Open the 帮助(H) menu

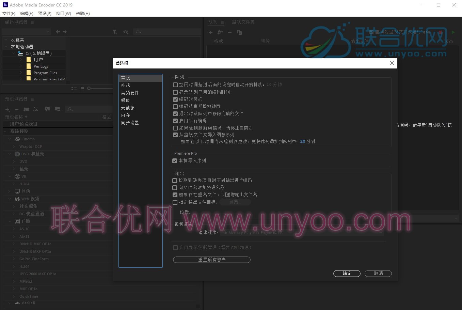click(x=83, y=14)
